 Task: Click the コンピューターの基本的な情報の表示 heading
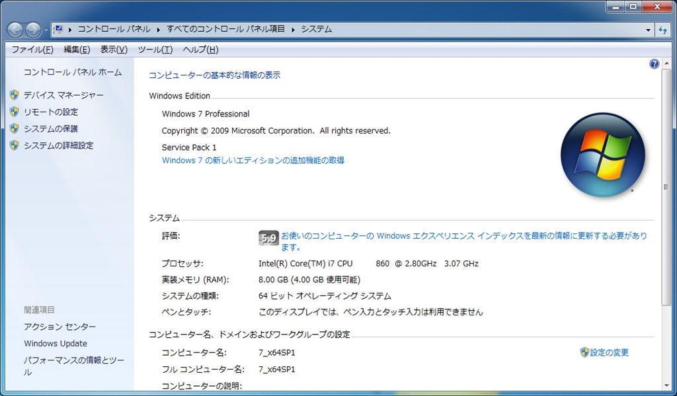pyautogui.click(x=215, y=75)
